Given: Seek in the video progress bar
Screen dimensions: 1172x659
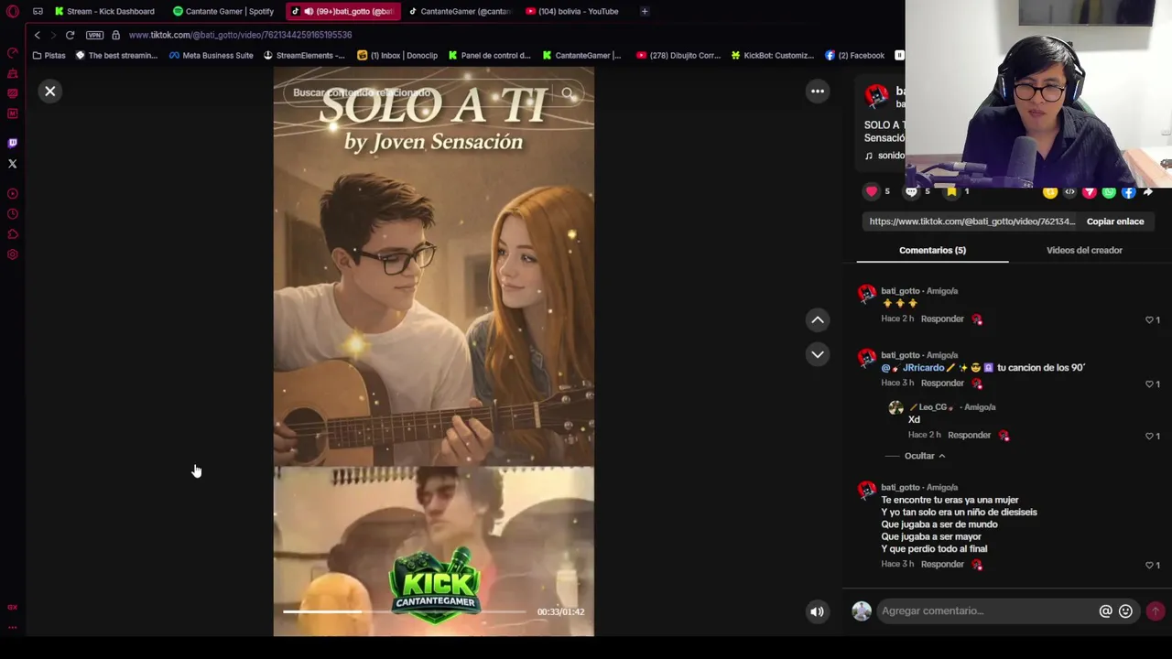Looking at the screenshot, I should 404,611.
